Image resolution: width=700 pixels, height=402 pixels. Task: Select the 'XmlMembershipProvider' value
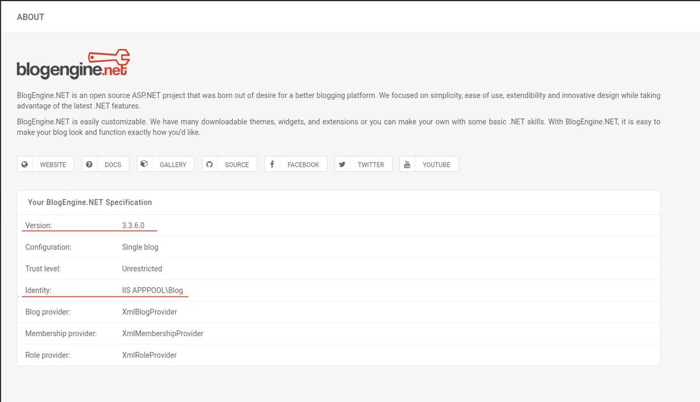(163, 333)
